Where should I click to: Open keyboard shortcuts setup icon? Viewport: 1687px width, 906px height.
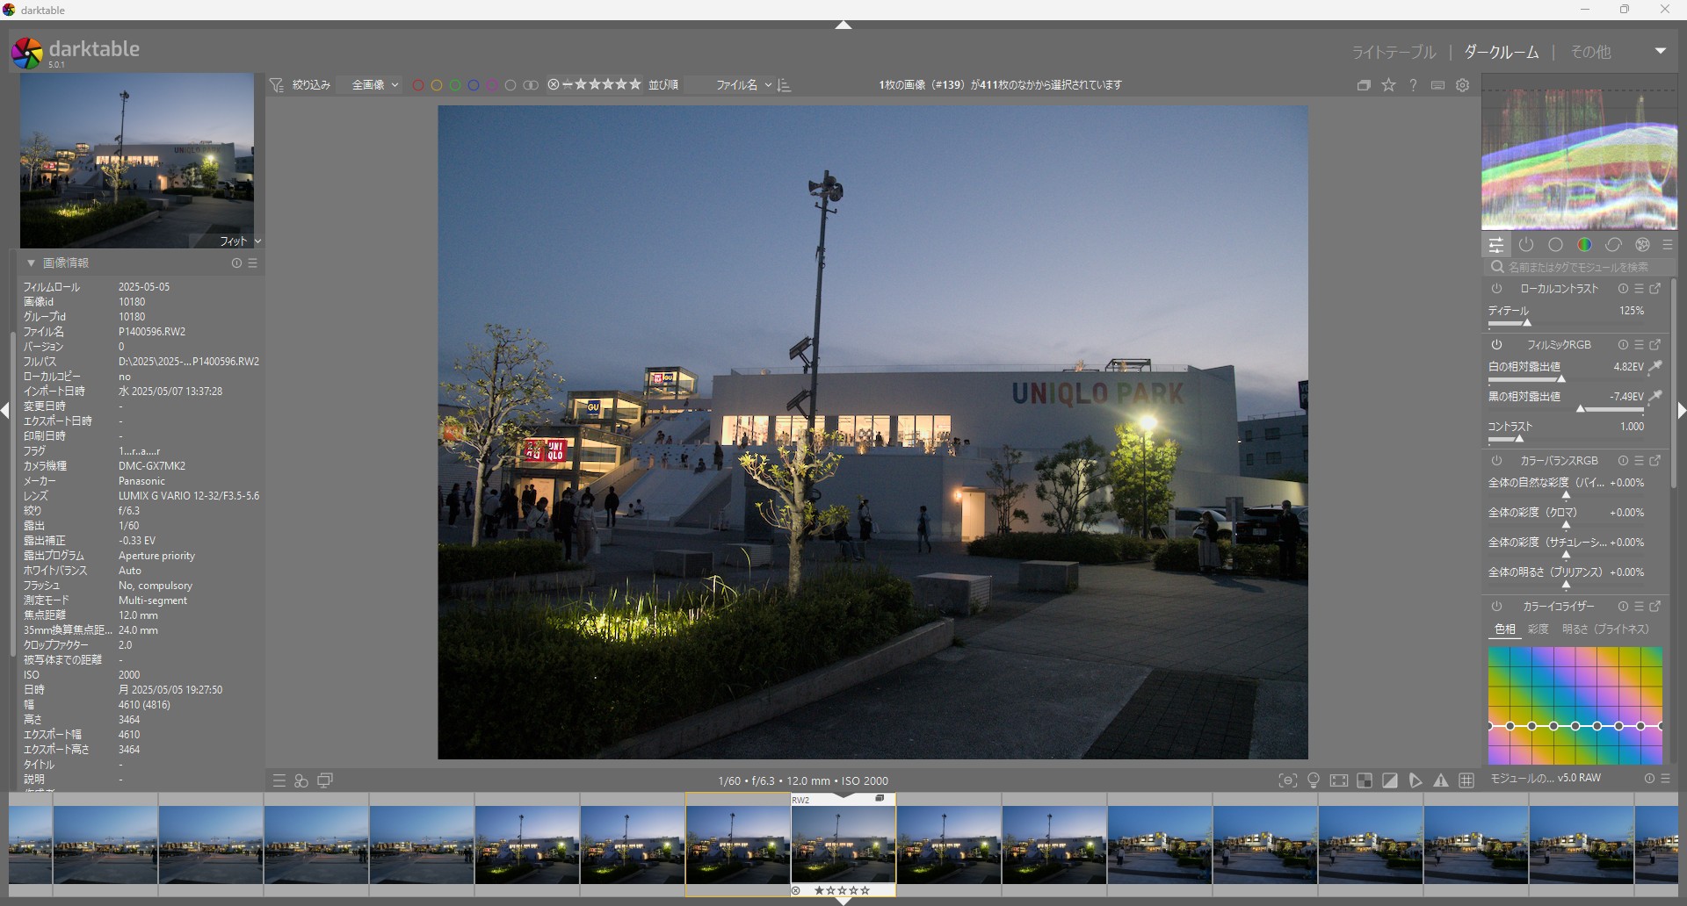click(x=1438, y=85)
